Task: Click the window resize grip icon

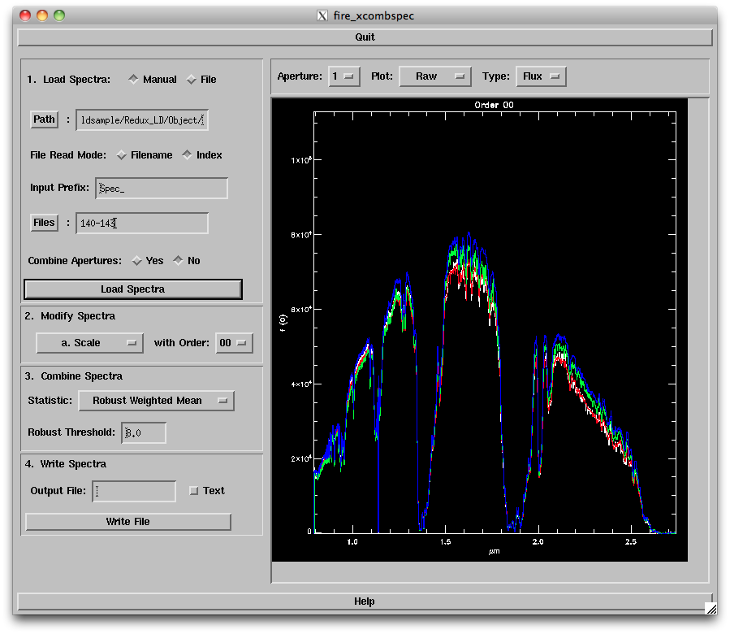Action: (711, 608)
